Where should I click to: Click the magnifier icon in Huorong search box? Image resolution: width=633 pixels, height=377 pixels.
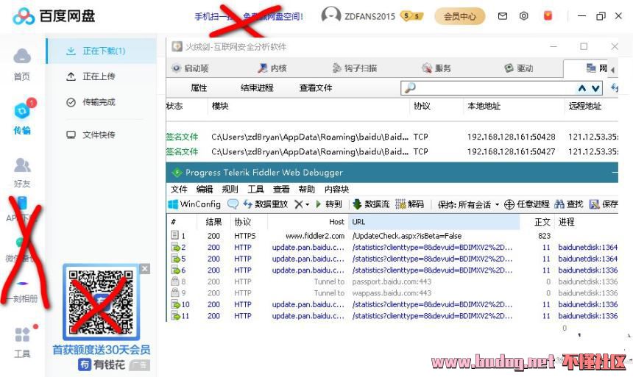(x=410, y=88)
